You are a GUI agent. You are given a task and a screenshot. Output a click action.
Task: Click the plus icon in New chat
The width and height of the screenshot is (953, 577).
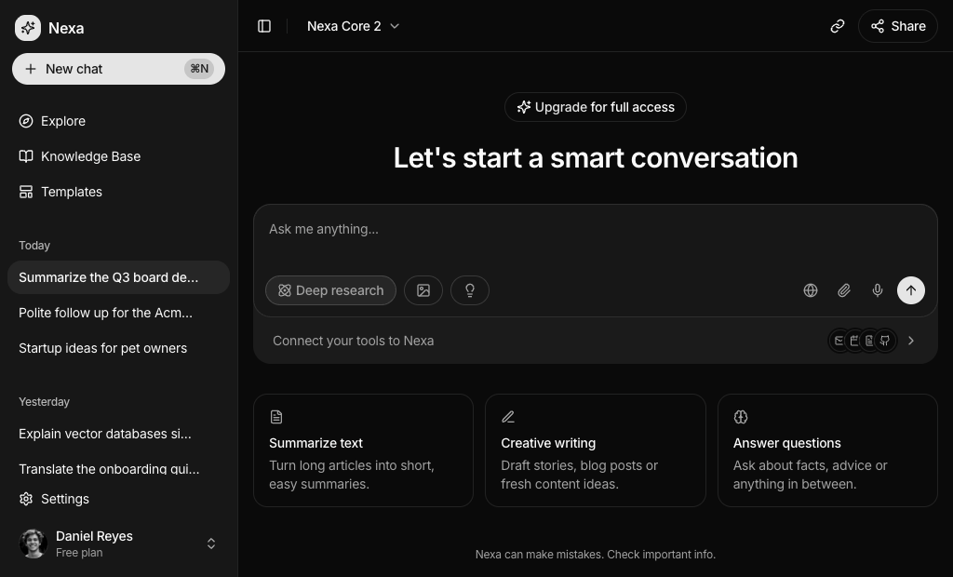click(31, 69)
